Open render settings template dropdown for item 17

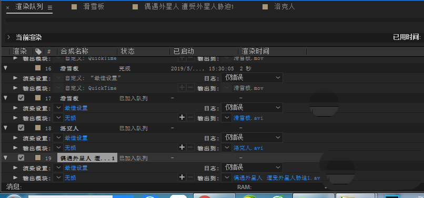tap(58, 108)
